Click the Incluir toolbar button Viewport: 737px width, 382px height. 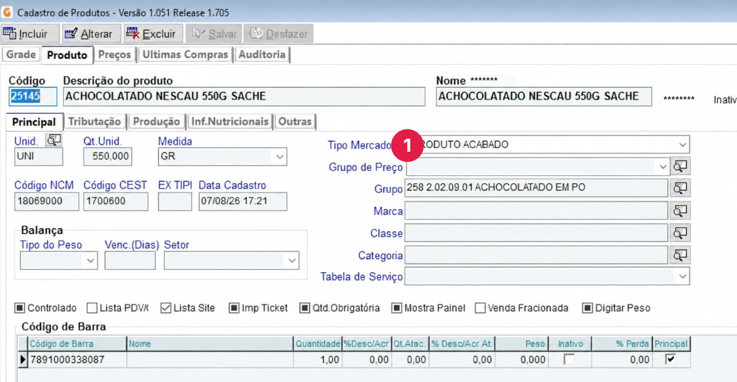30,34
